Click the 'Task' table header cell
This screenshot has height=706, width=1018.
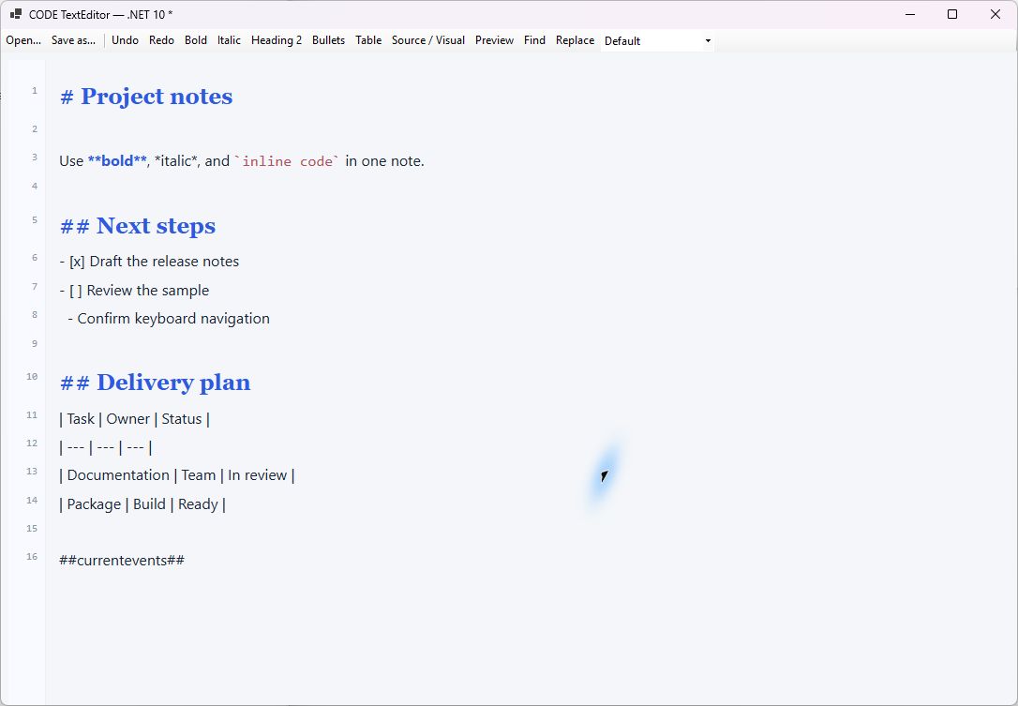81,419
